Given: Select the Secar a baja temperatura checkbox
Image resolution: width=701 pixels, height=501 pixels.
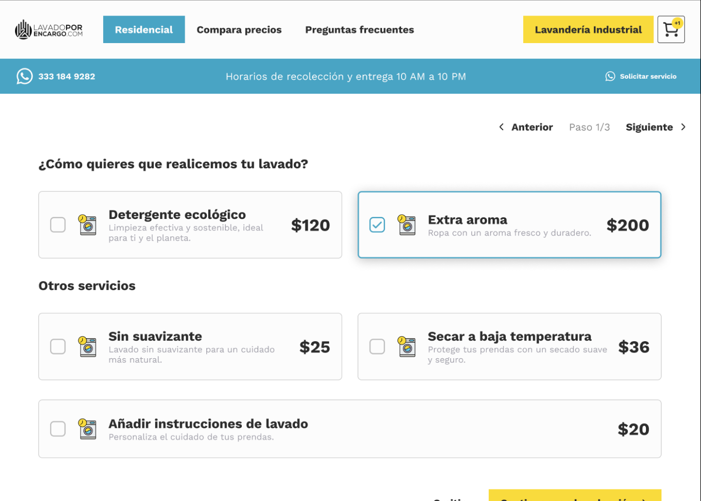Looking at the screenshot, I should point(377,347).
